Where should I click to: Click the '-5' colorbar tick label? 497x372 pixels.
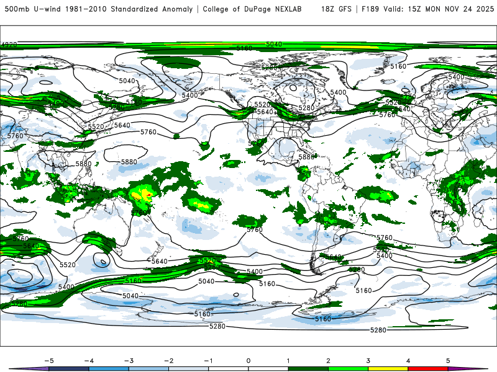point(49,361)
